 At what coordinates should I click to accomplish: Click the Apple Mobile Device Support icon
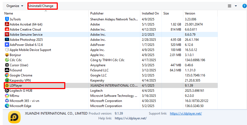pos(7,50)
